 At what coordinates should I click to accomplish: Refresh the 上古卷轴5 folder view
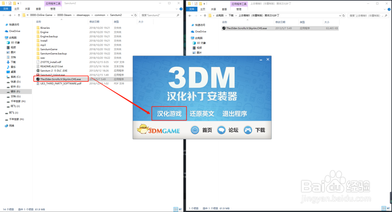(x=343, y=16)
